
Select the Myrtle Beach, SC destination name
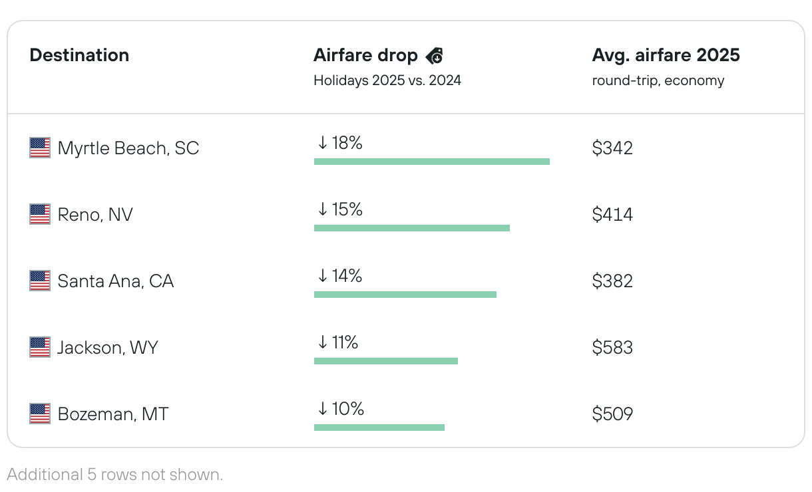pos(128,148)
